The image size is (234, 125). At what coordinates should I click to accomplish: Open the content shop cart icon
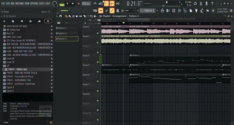click(213, 11)
